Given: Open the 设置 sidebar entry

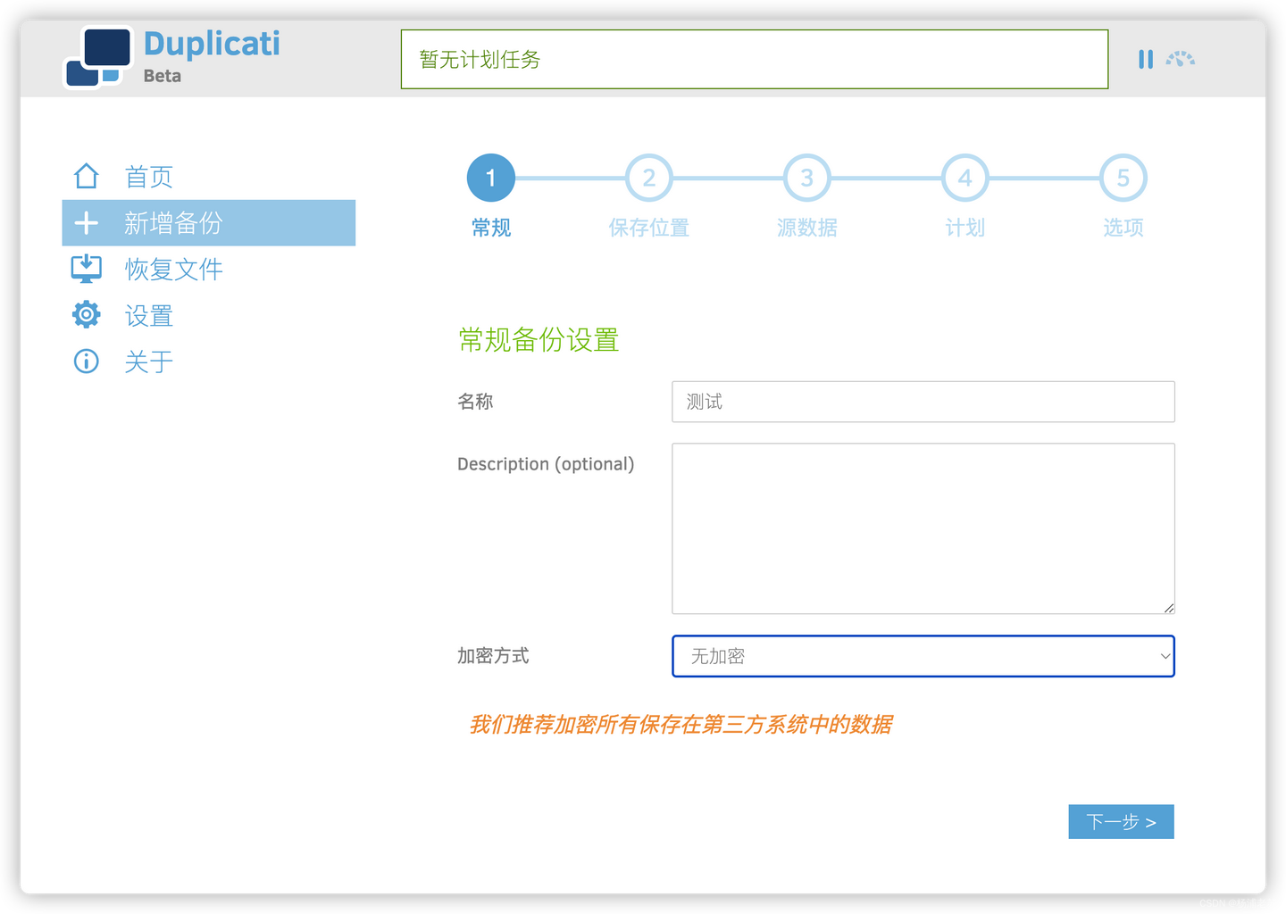Looking at the screenshot, I should tap(148, 314).
